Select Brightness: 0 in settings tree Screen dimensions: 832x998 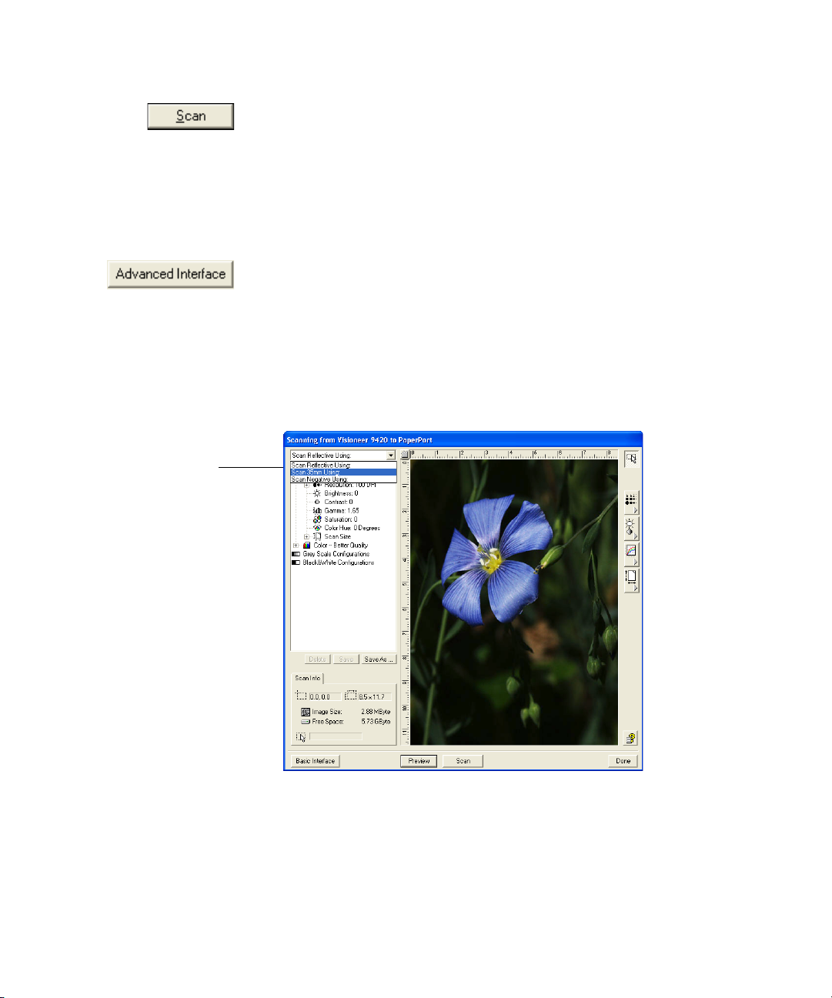341,493
